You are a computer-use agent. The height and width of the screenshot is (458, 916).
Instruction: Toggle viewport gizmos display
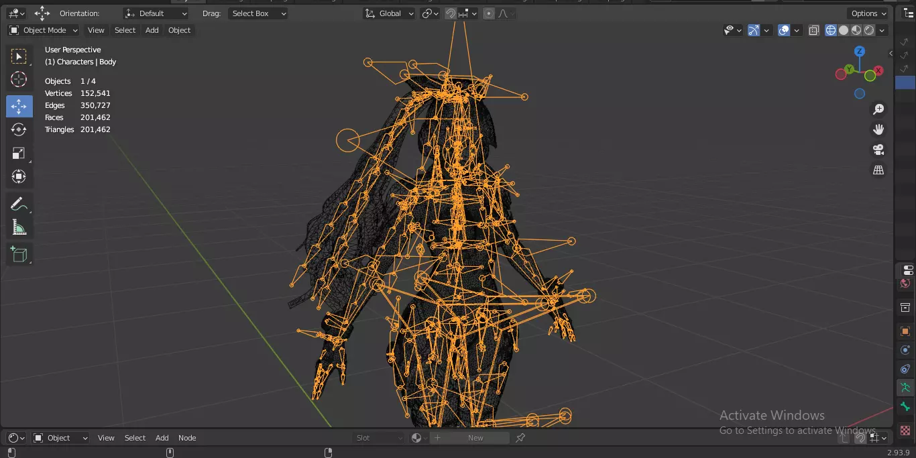tap(754, 30)
